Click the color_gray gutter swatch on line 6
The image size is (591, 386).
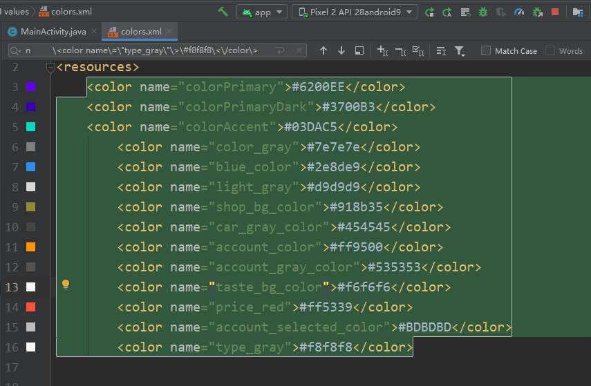tap(31, 147)
